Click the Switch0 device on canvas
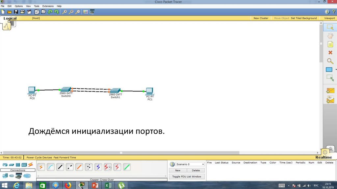337x189 pixels. click(x=66, y=90)
